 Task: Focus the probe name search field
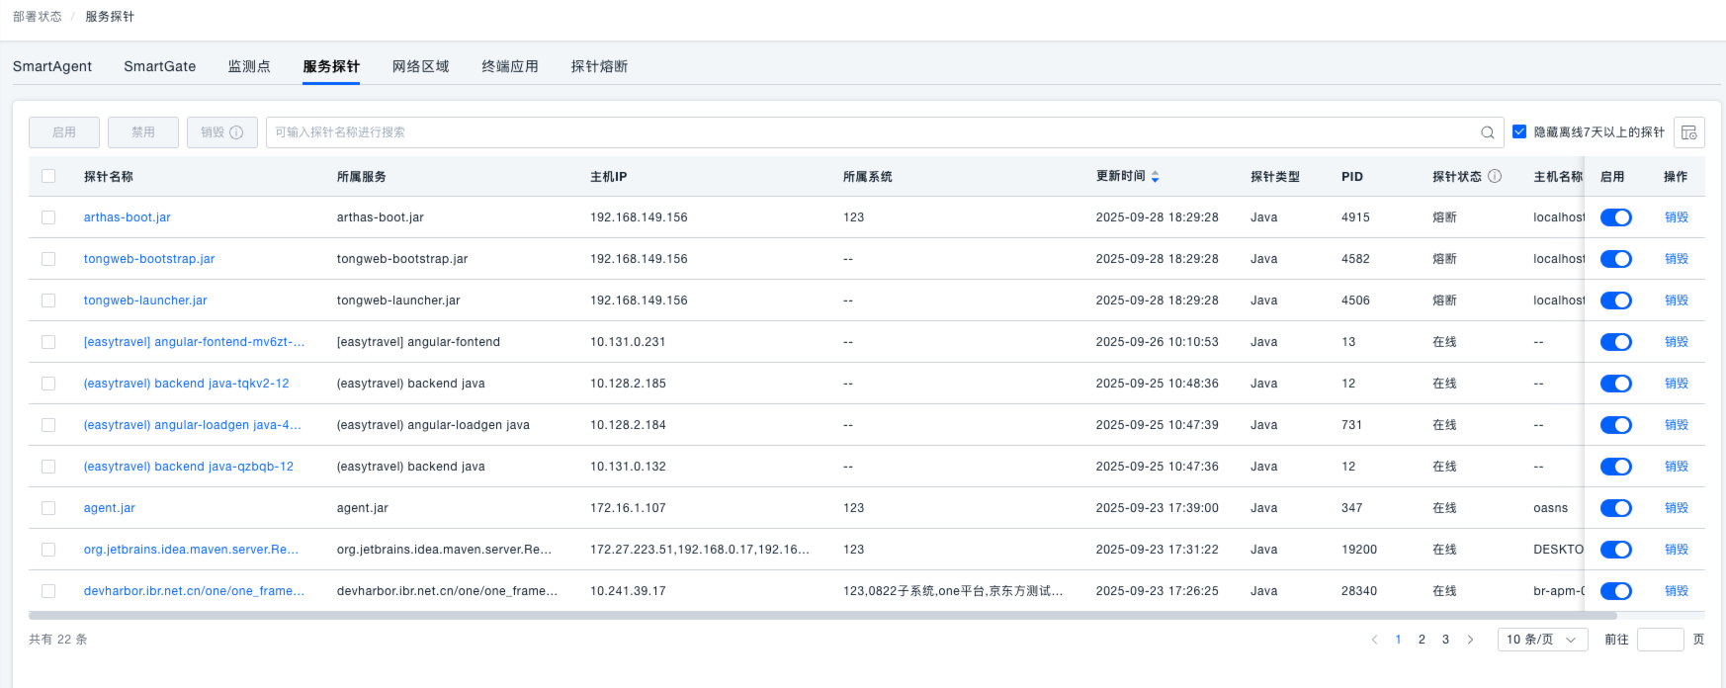(870, 132)
